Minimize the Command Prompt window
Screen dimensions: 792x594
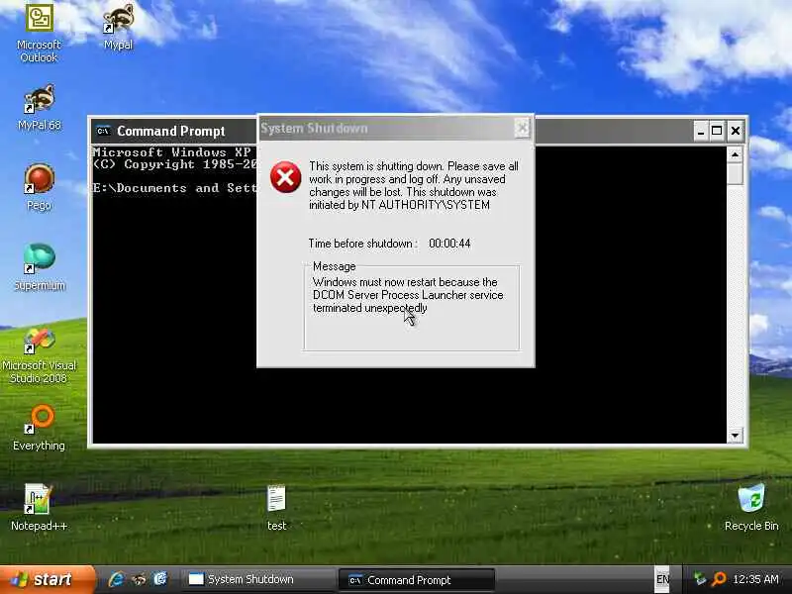[x=700, y=132]
